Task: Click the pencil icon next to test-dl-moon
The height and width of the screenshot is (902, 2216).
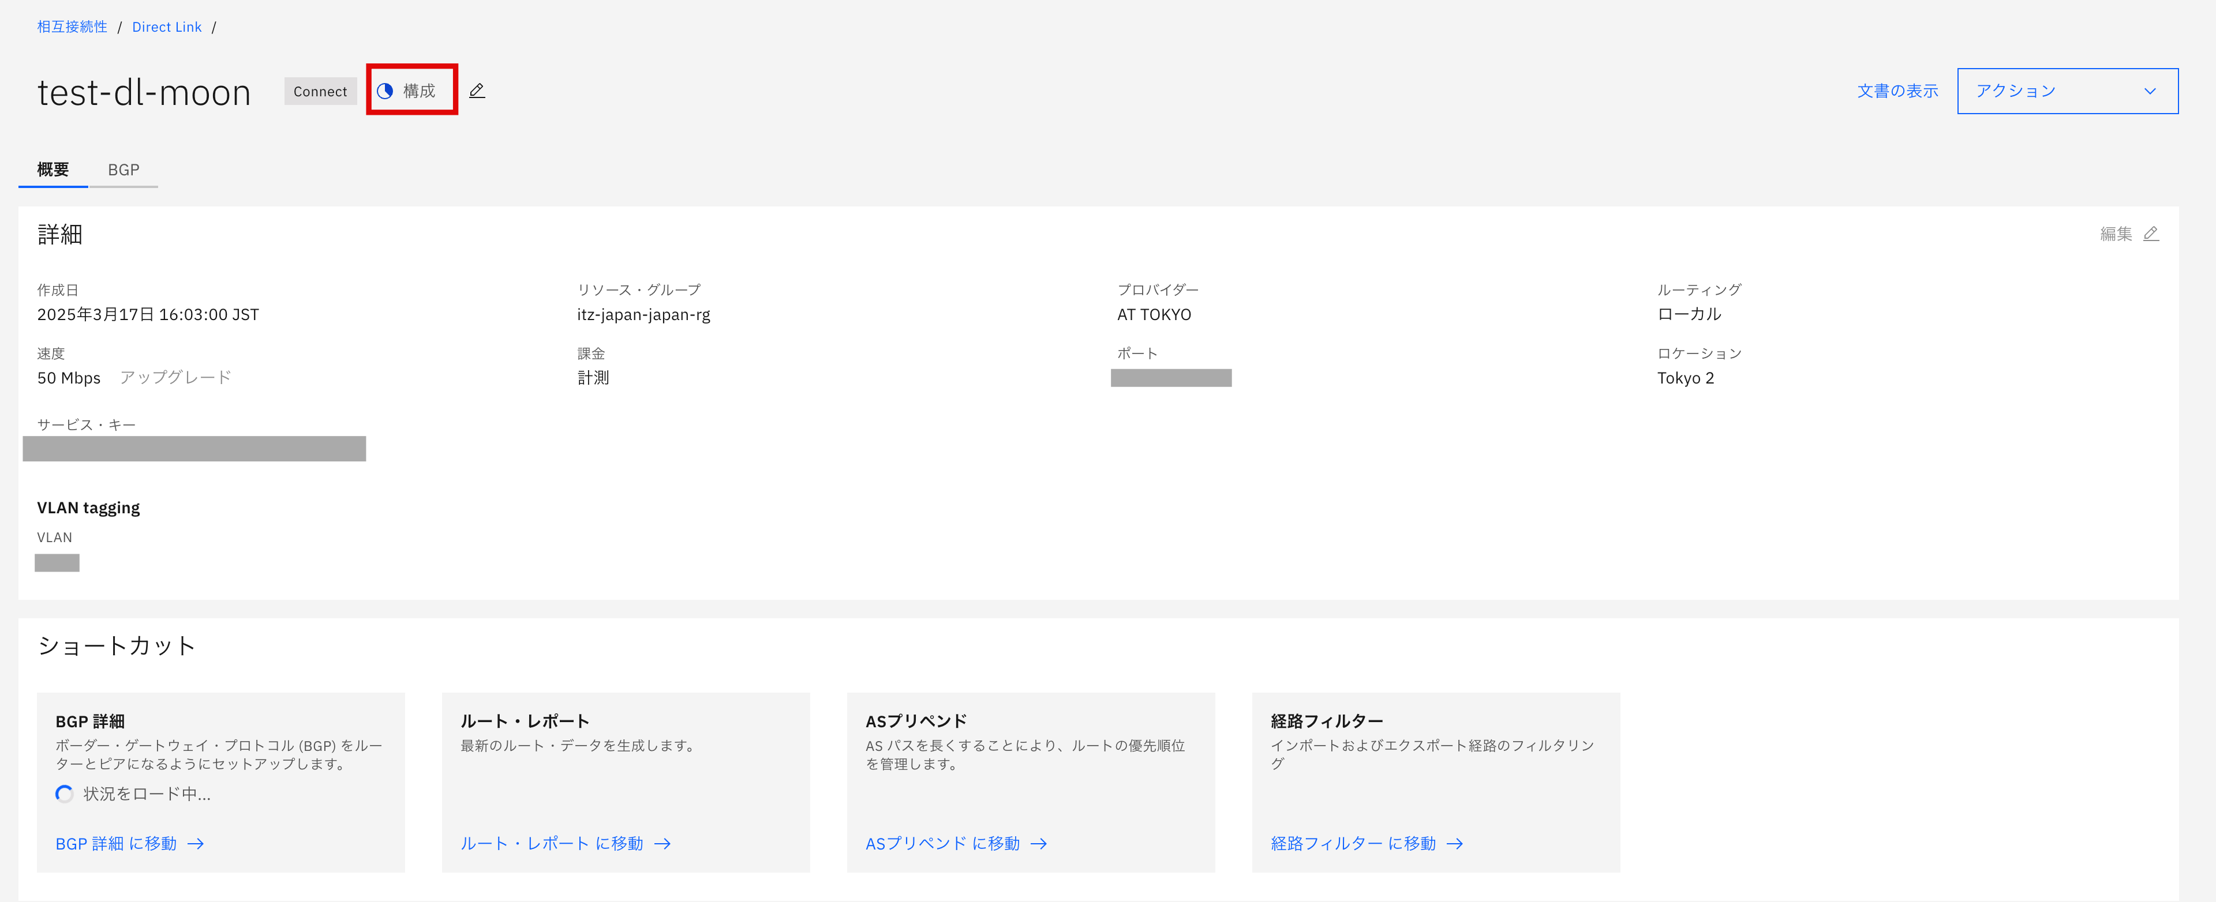Action: (x=477, y=91)
